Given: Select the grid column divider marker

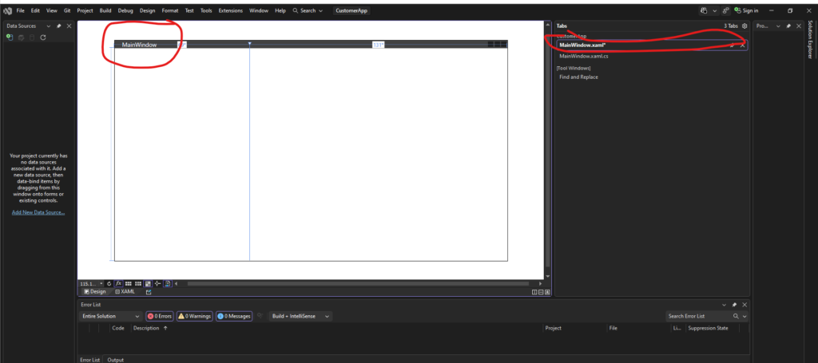Looking at the screenshot, I should click(249, 44).
